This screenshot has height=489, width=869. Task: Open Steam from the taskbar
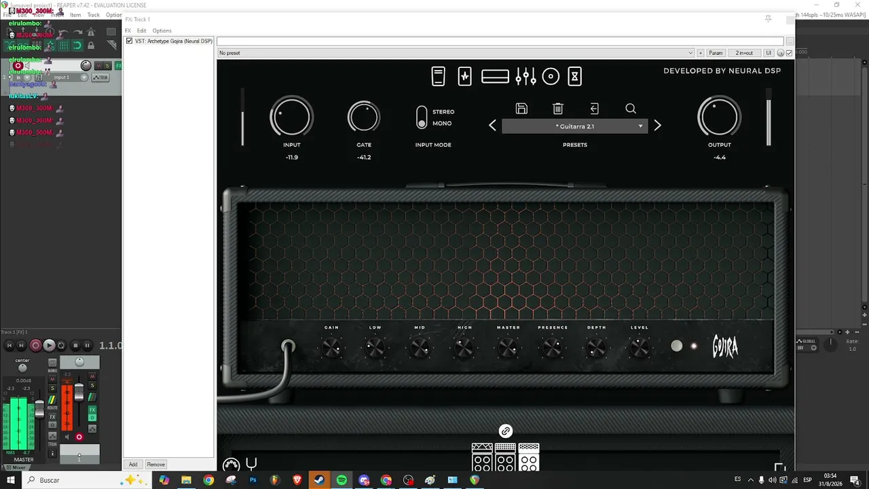(318, 480)
